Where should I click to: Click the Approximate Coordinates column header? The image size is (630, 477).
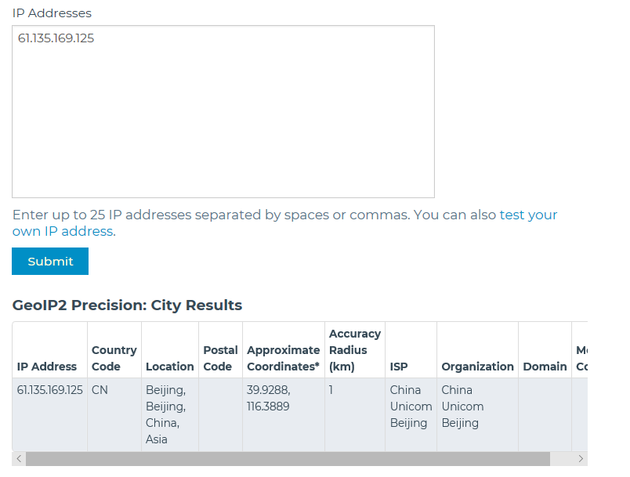283,358
